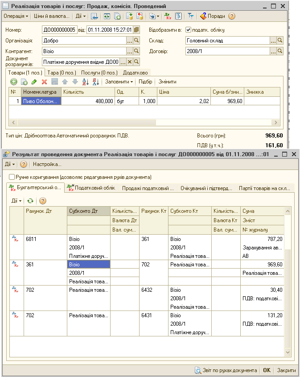Sort the goods table descending
The width and height of the screenshot is (300, 377).
(x=95, y=82)
